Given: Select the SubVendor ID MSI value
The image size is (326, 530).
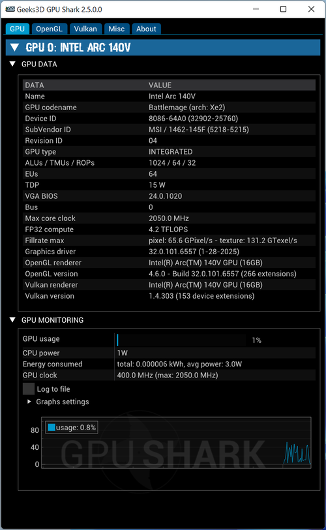Looking at the screenshot, I should [198, 130].
